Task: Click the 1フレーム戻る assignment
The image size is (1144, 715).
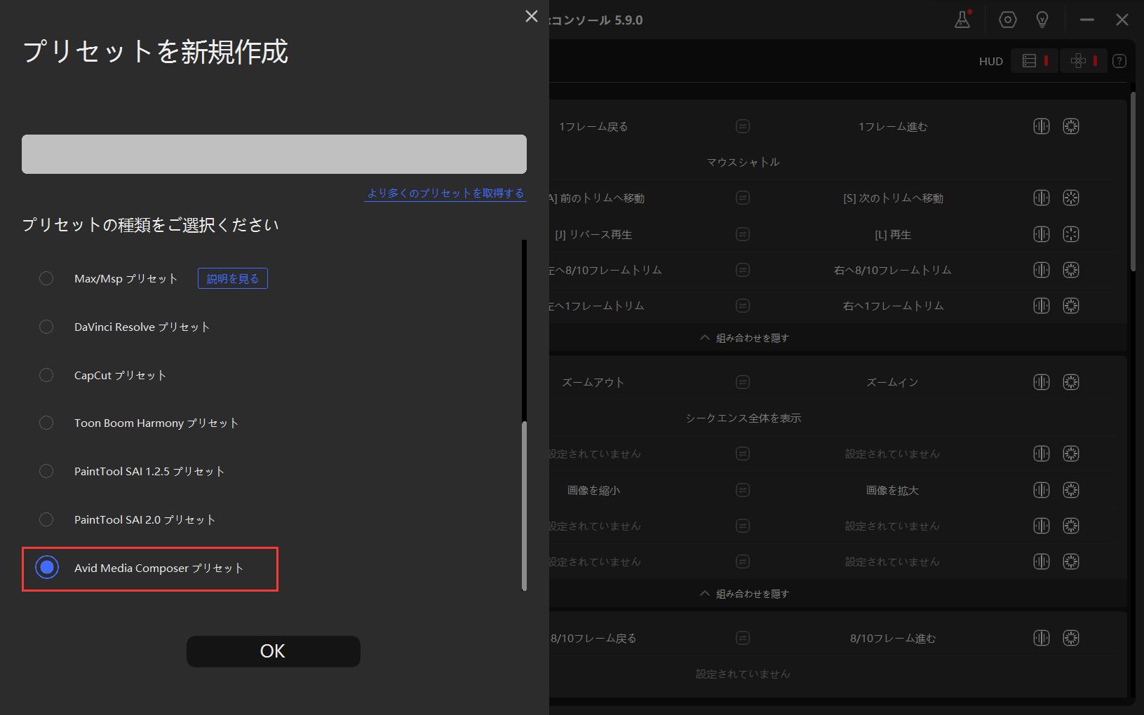Action: coord(593,126)
